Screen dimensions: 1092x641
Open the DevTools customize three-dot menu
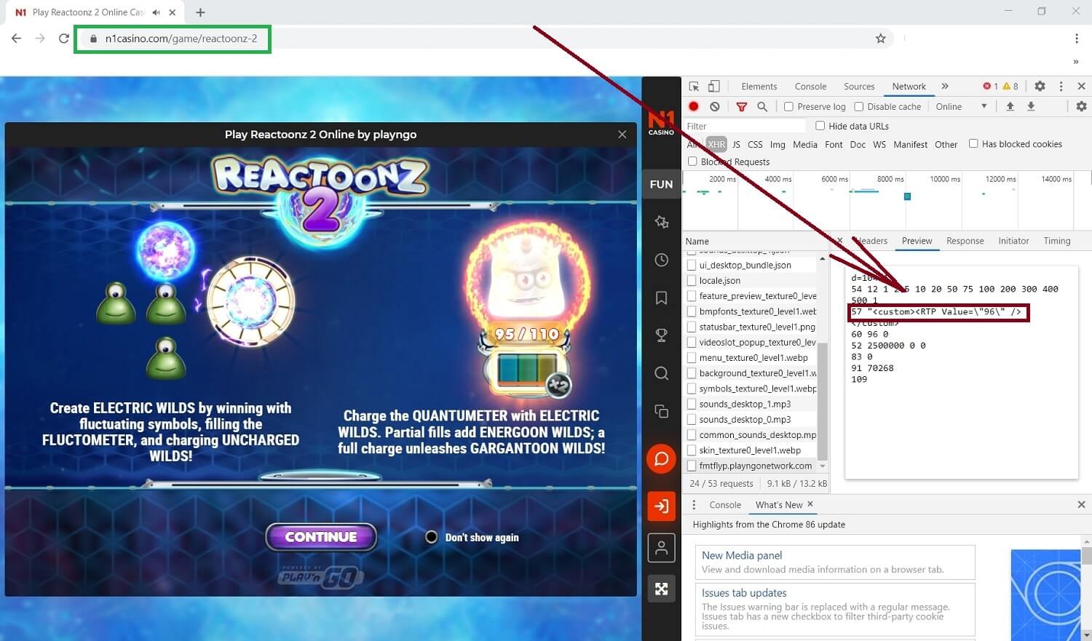1061,86
